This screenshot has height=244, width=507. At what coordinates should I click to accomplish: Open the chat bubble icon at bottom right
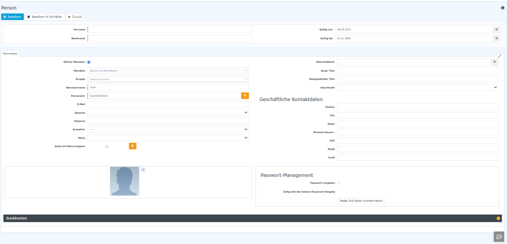tap(499, 237)
